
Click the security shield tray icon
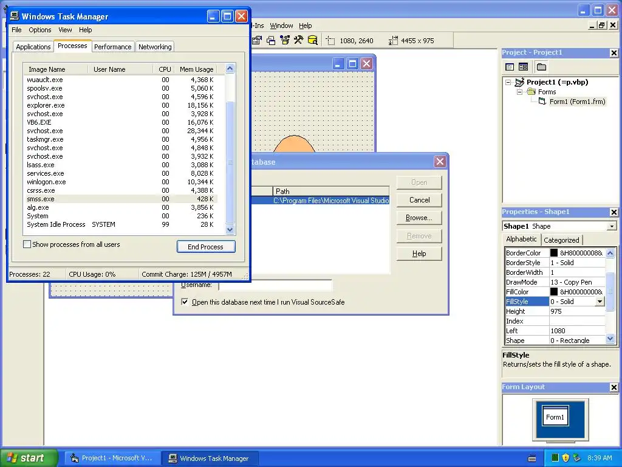[566, 458]
